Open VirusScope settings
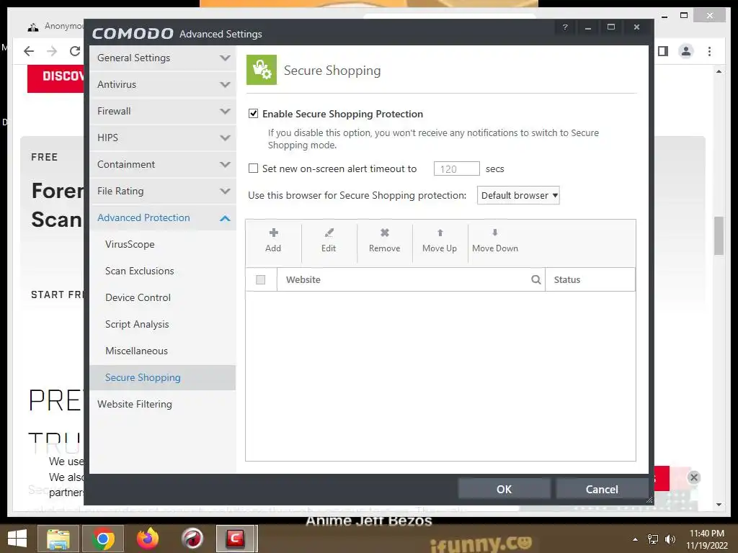 (130, 245)
